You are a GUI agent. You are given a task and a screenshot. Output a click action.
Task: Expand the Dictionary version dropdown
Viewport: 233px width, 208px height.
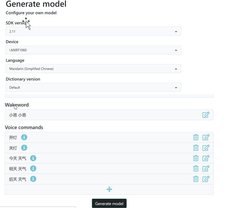93,87
